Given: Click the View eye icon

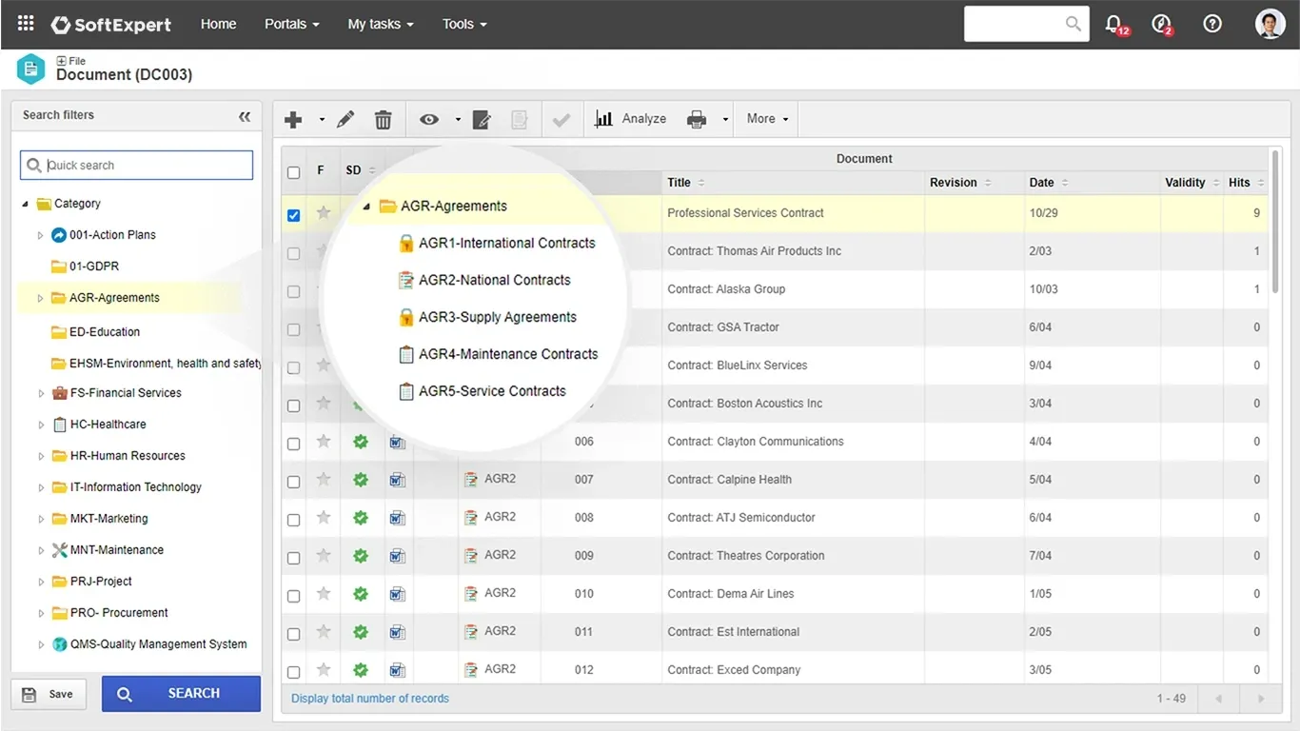Looking at the screenshot, I should [429, 119].
